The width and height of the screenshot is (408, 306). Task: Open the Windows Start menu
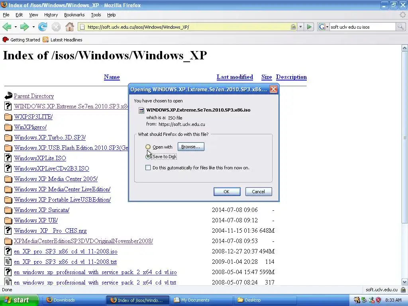click(19, 300)
